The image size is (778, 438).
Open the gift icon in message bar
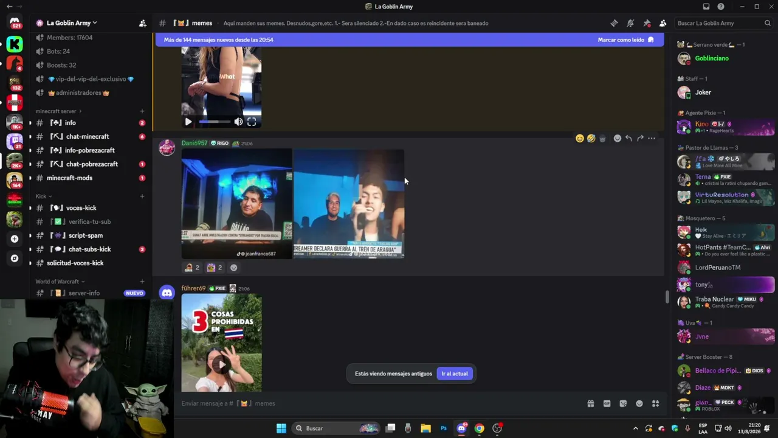[590, 403]
